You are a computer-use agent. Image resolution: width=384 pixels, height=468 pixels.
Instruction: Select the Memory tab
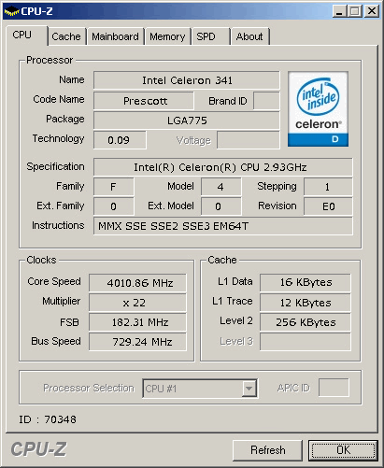coord(167,36)
